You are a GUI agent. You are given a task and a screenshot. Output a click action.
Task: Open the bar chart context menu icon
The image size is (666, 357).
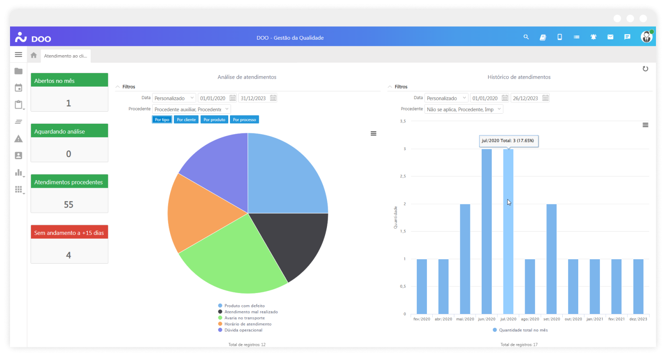point(646,125)
